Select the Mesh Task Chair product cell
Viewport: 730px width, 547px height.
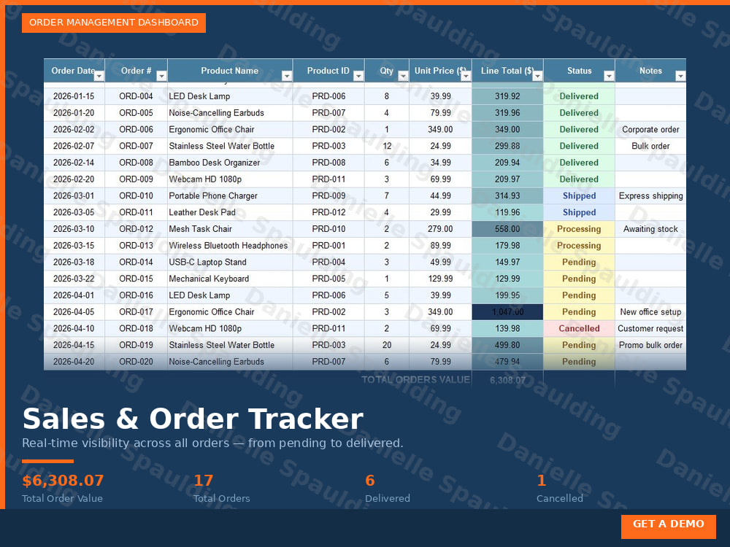click(x=230, y=229)
